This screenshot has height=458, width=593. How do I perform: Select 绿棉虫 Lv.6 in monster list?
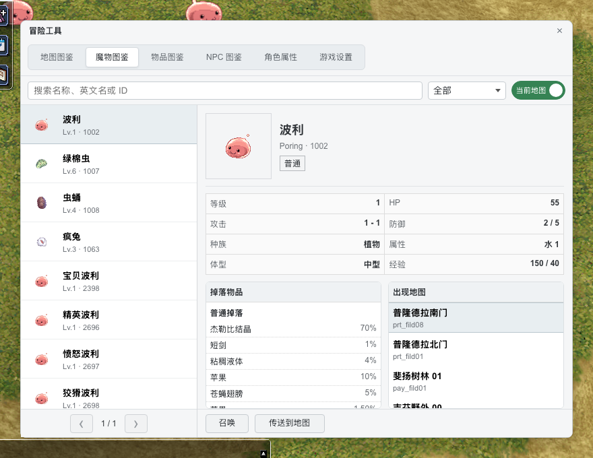point(109,164)
